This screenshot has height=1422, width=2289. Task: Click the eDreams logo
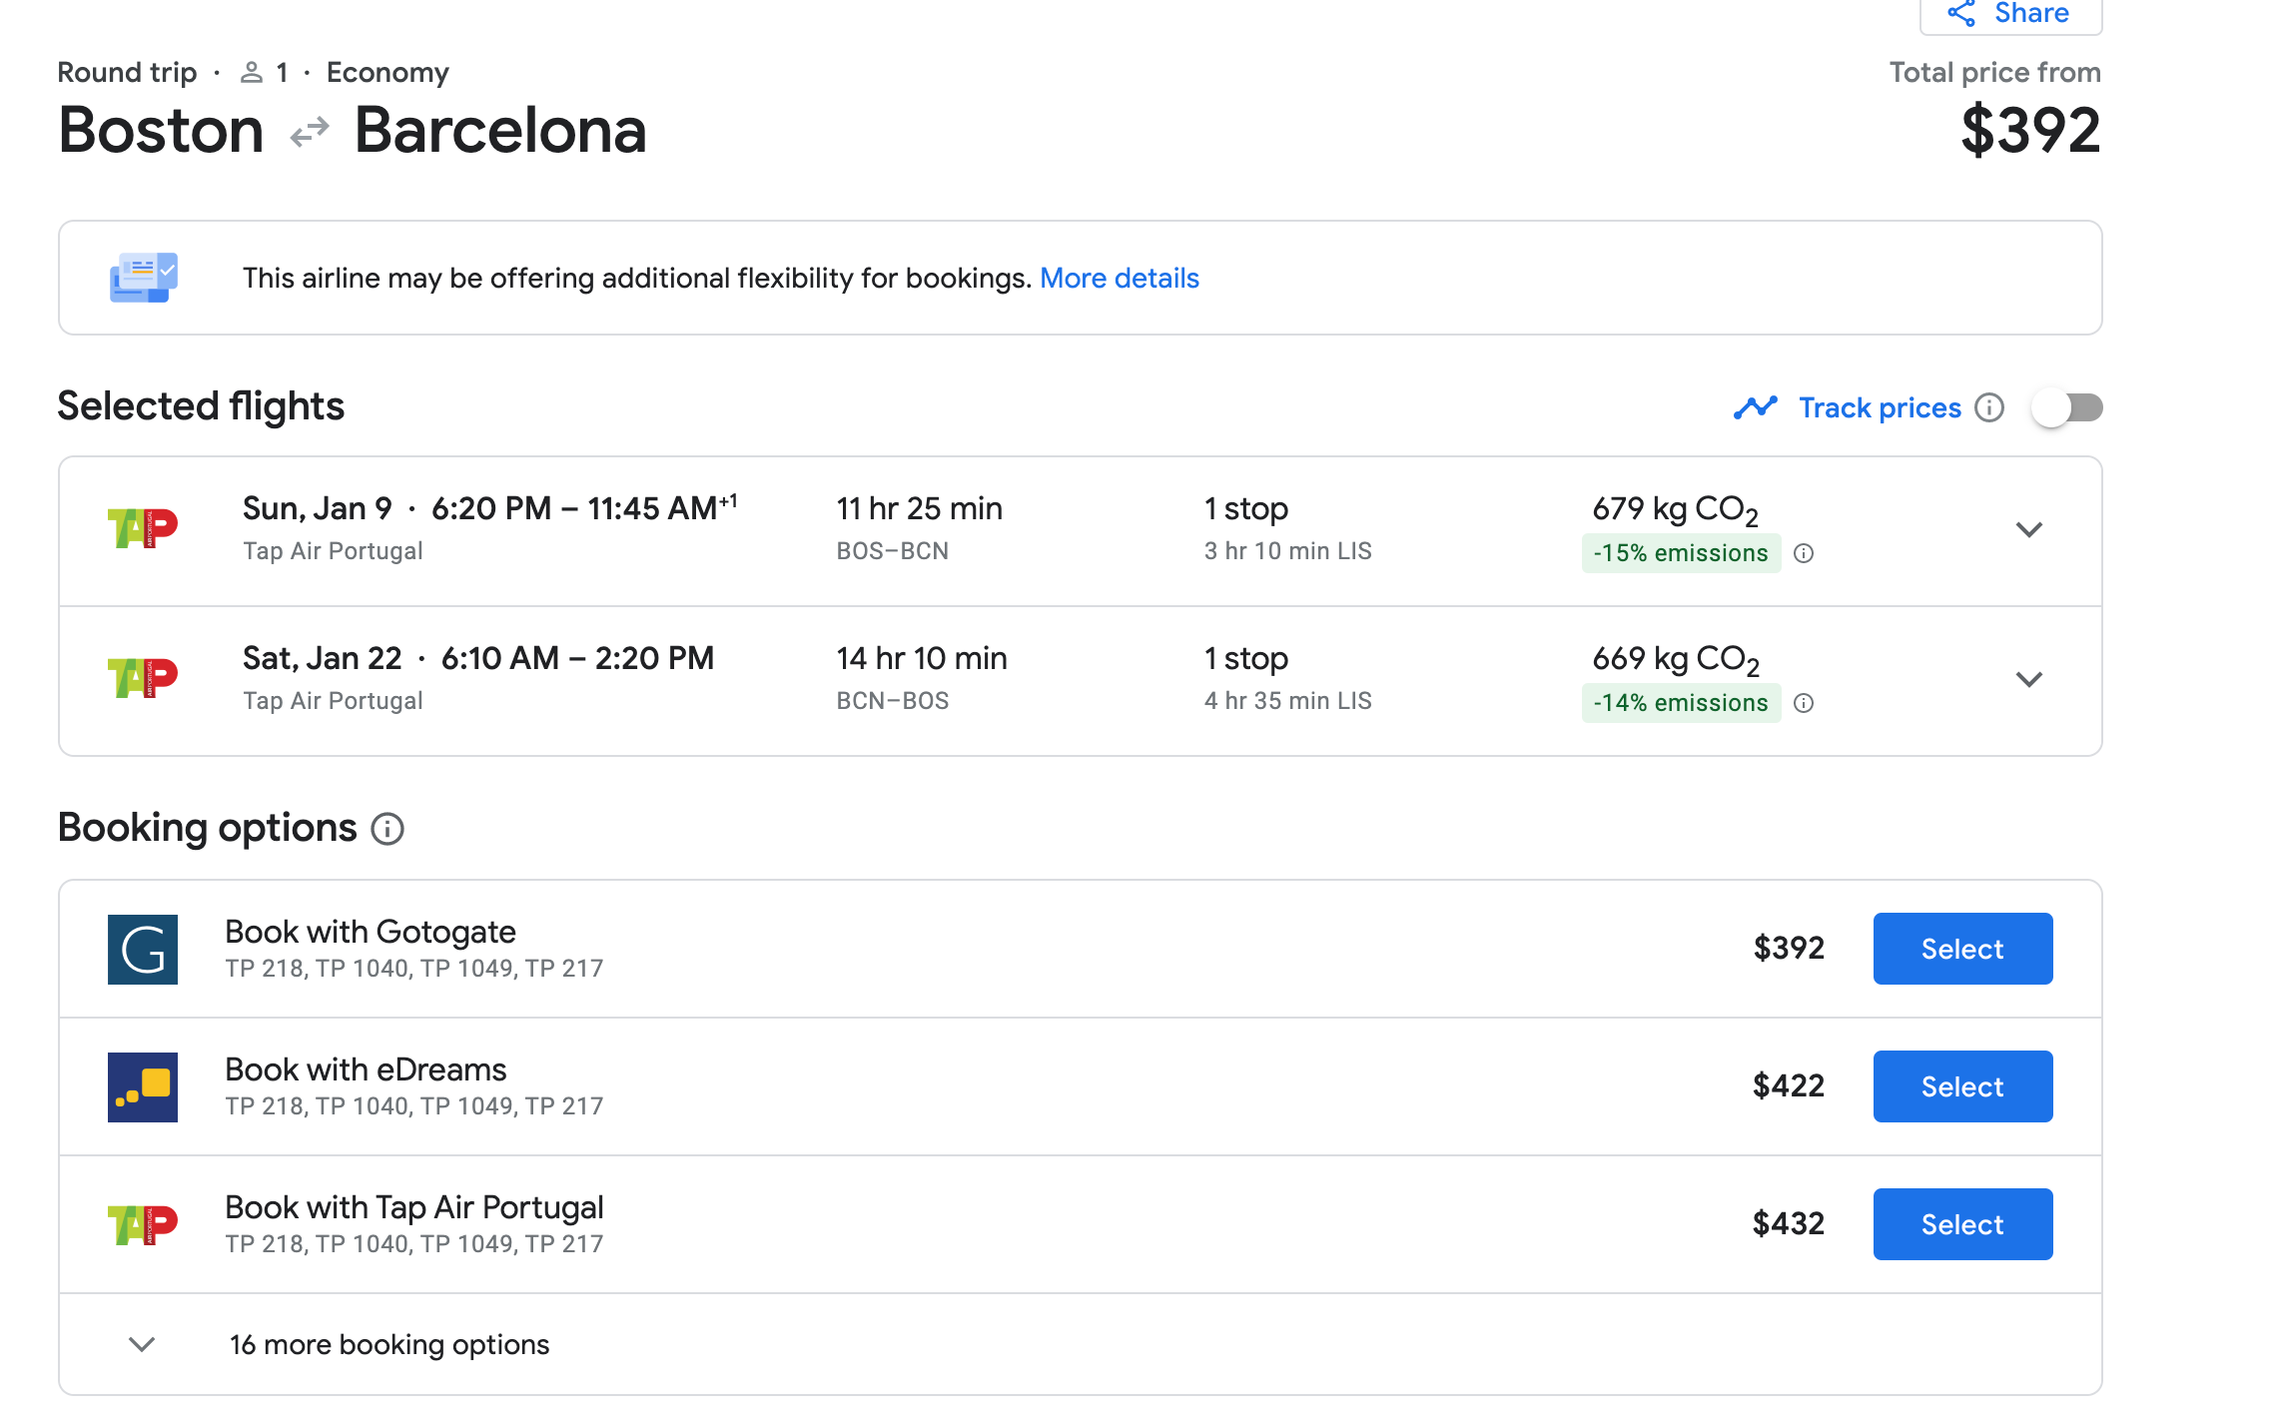(142, 1086)
